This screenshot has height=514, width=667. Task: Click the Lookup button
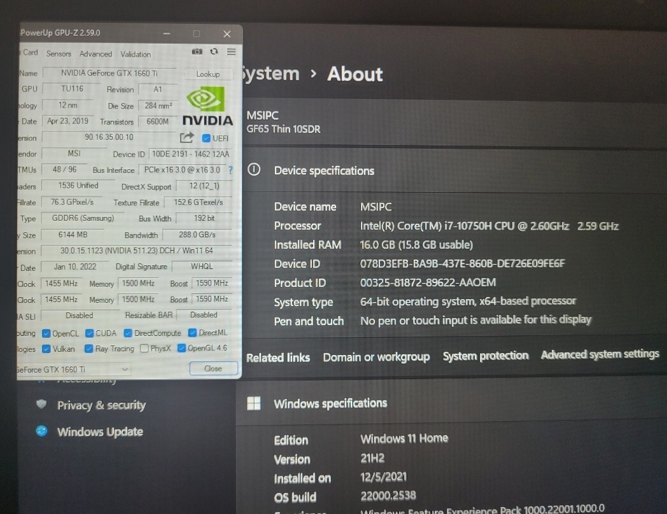click(208, 74)
